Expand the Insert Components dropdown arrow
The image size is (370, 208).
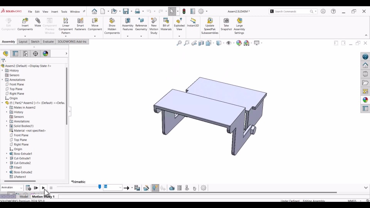pos(25,36)
